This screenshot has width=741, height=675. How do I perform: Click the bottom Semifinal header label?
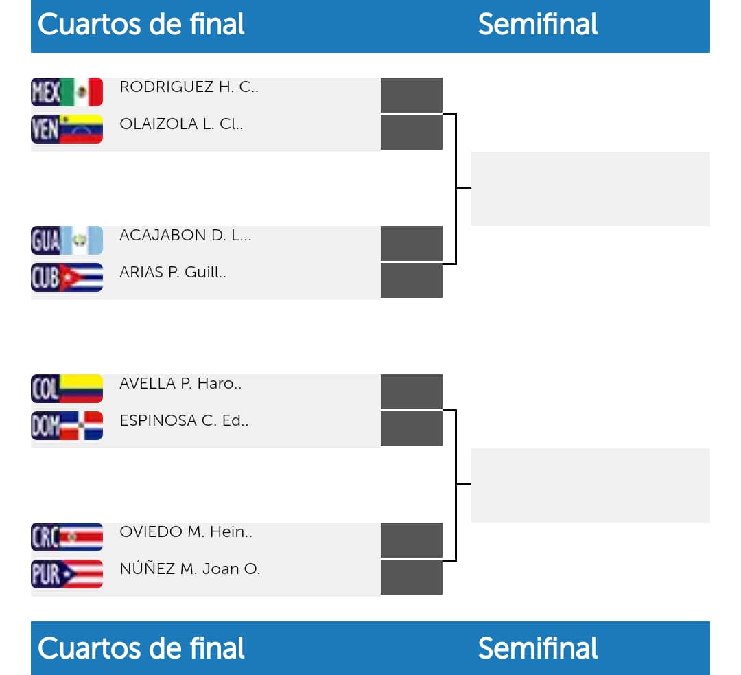[537, 648]
